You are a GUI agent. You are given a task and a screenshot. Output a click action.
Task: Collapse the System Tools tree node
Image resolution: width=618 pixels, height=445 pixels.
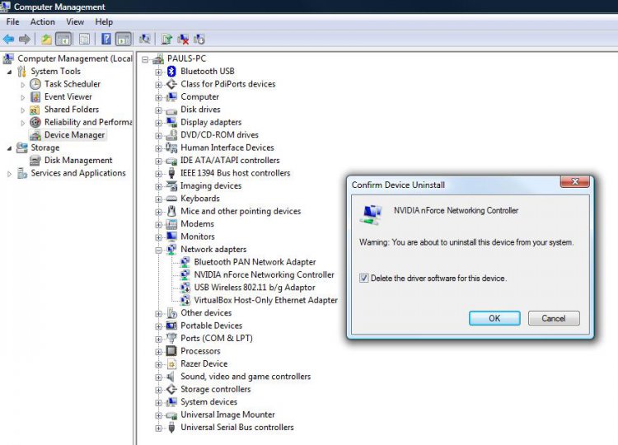pyautogui.click(x=9, y=72)
